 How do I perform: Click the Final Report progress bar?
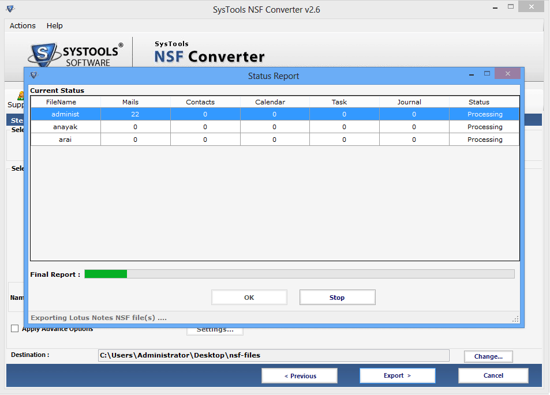point(299,274)
